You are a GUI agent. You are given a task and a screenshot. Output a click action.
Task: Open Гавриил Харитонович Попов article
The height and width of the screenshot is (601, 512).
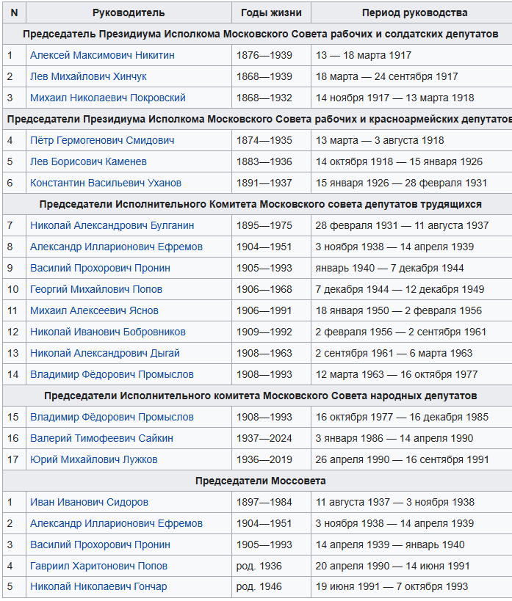[98, 566]
